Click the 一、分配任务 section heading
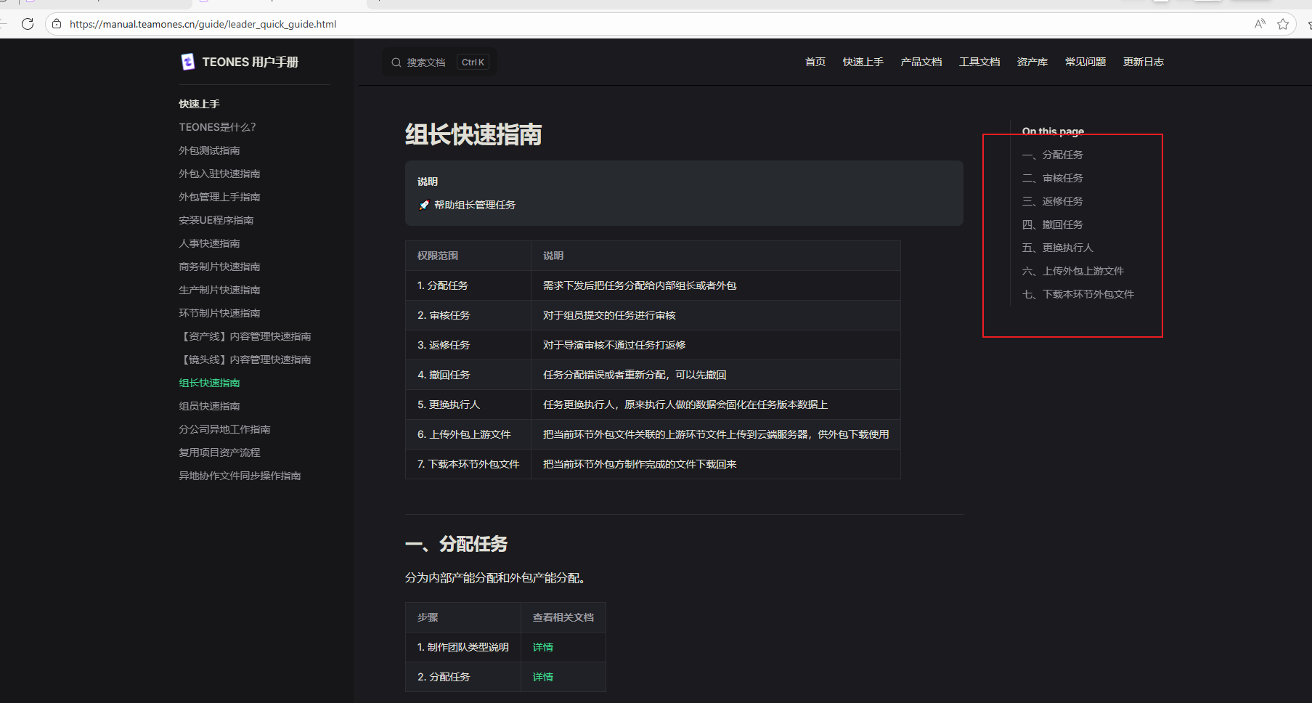Image resolution: width=1312 pixels, height=703 pixels. pos(456,544)
